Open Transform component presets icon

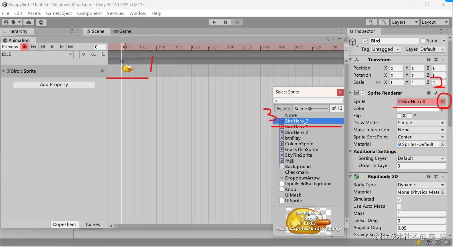pos(436,60)
